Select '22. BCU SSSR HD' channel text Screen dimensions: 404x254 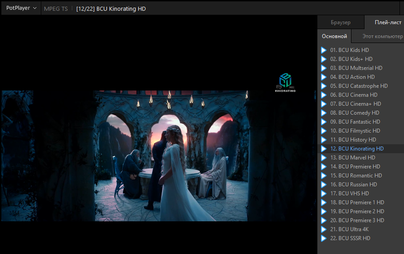pos(350,238)
